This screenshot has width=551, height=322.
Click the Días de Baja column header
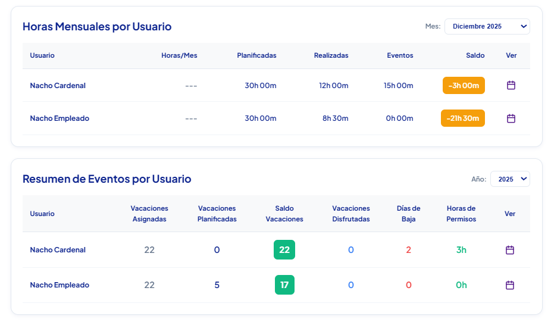pyautogui.click(x=408, y=214)
